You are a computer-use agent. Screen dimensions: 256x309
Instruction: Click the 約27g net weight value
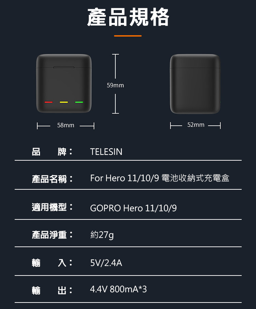click(x=102, y=235)
